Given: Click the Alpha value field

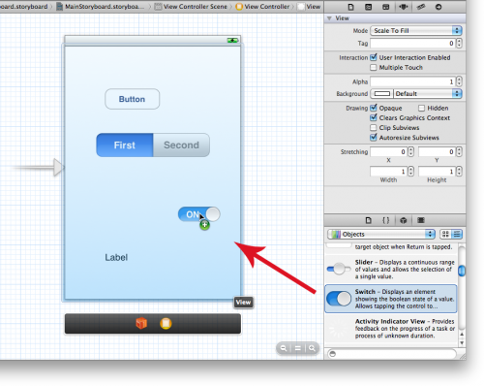Looking at the screenshot, I should 413,81.
